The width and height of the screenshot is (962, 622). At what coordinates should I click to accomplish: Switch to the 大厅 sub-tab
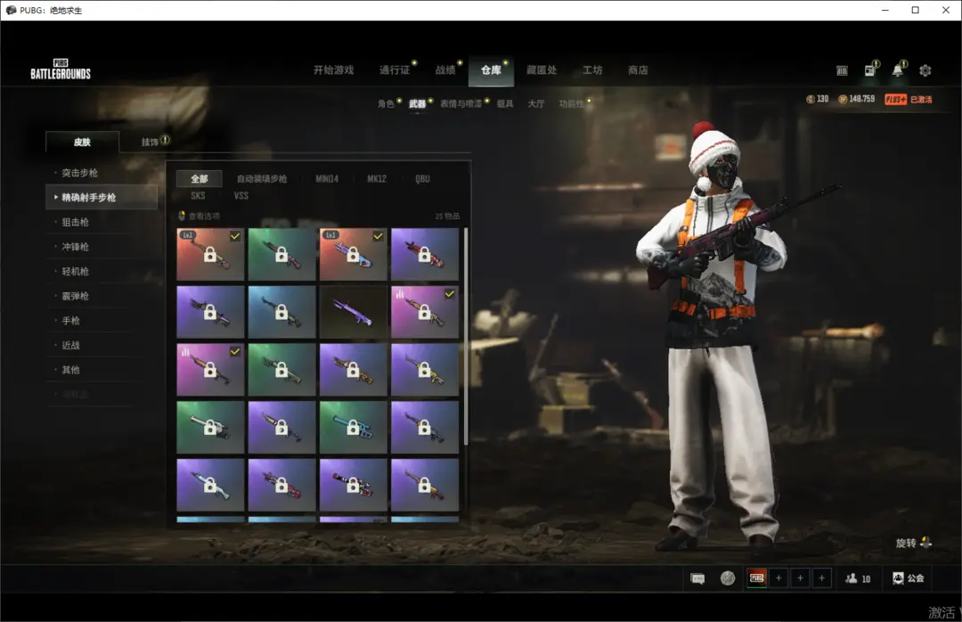[536, 103]
